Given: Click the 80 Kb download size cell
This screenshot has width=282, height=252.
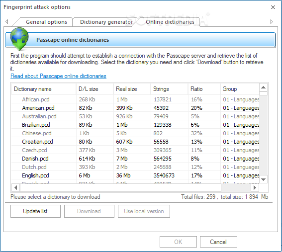Looking at the screenshot, I should click(86, 142).
